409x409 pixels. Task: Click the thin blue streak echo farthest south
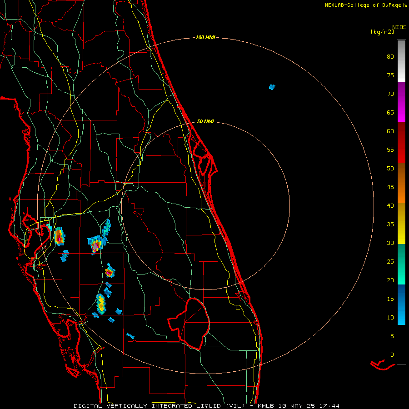click(x=130, y=336)
